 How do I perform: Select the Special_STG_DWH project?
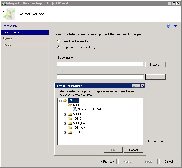point(90,109)
